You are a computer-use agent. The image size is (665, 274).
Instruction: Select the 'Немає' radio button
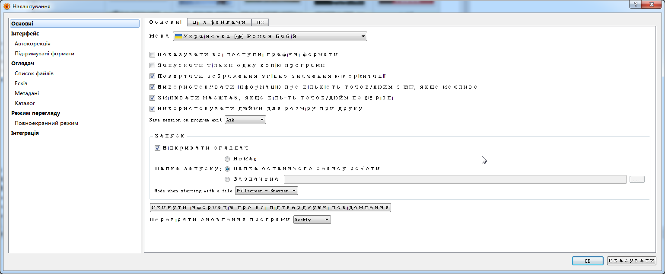click(227, 159)
